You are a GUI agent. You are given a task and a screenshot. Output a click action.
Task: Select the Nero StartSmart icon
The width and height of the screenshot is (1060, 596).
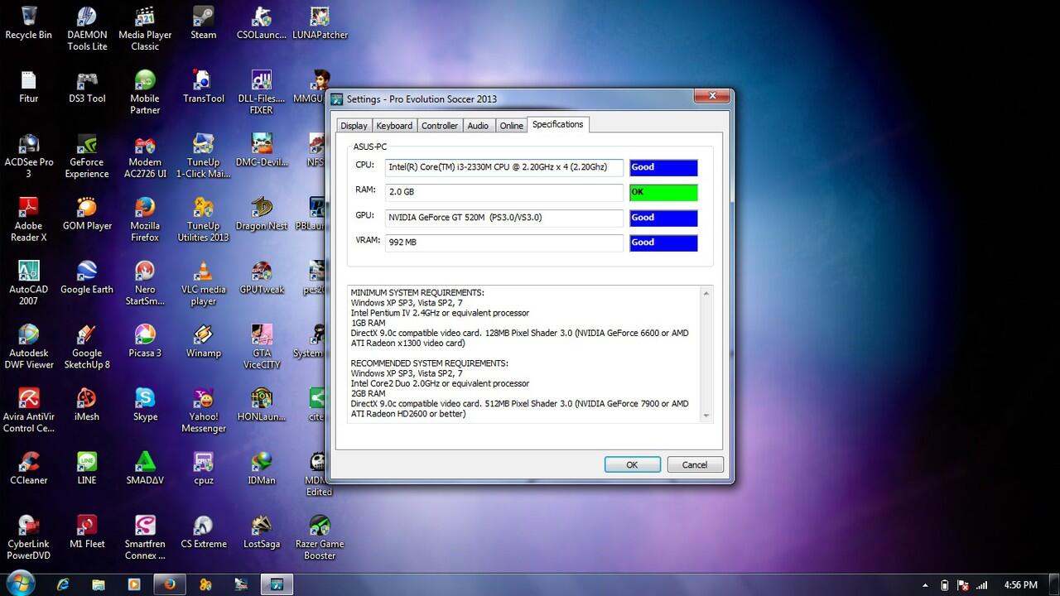point(145,284)
